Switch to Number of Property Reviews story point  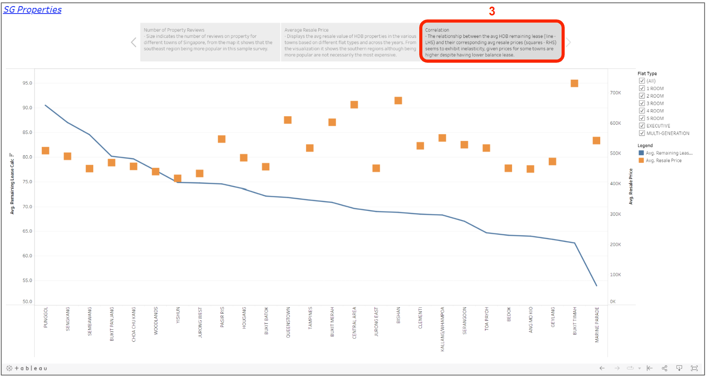[x=210, y=42]
